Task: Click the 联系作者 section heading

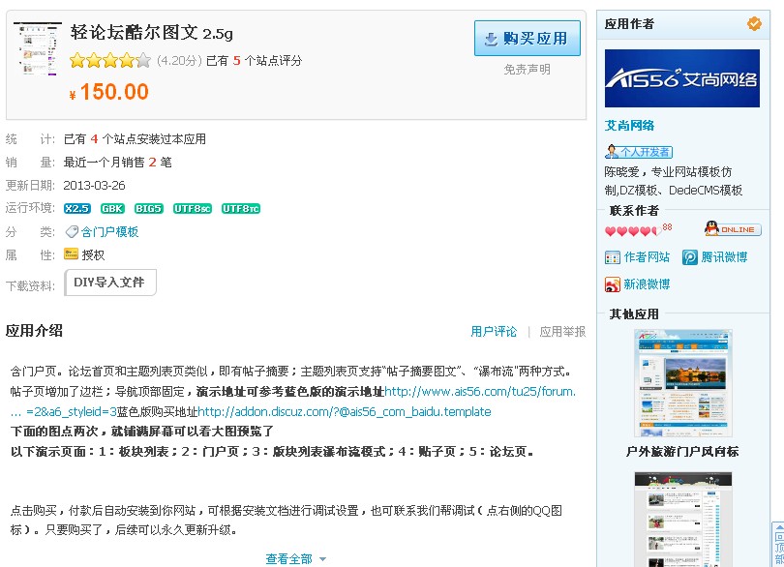Action: coord(634,211)
